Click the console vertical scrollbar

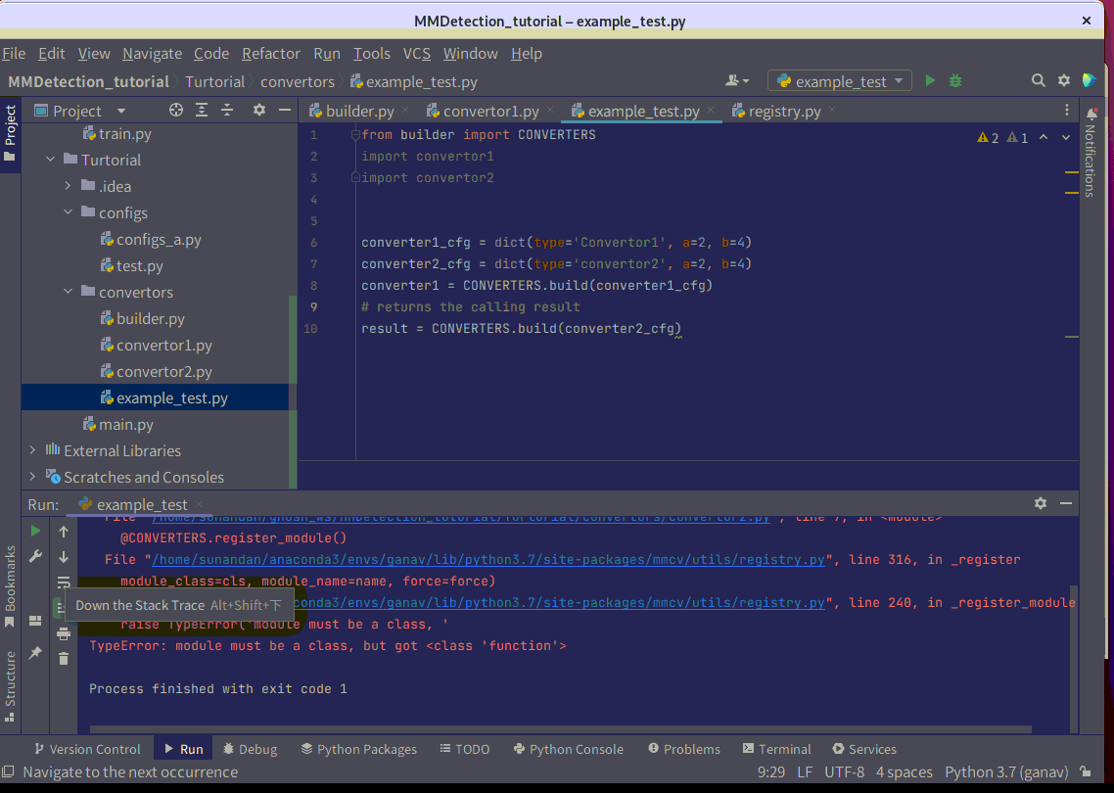click(1074, 659)
